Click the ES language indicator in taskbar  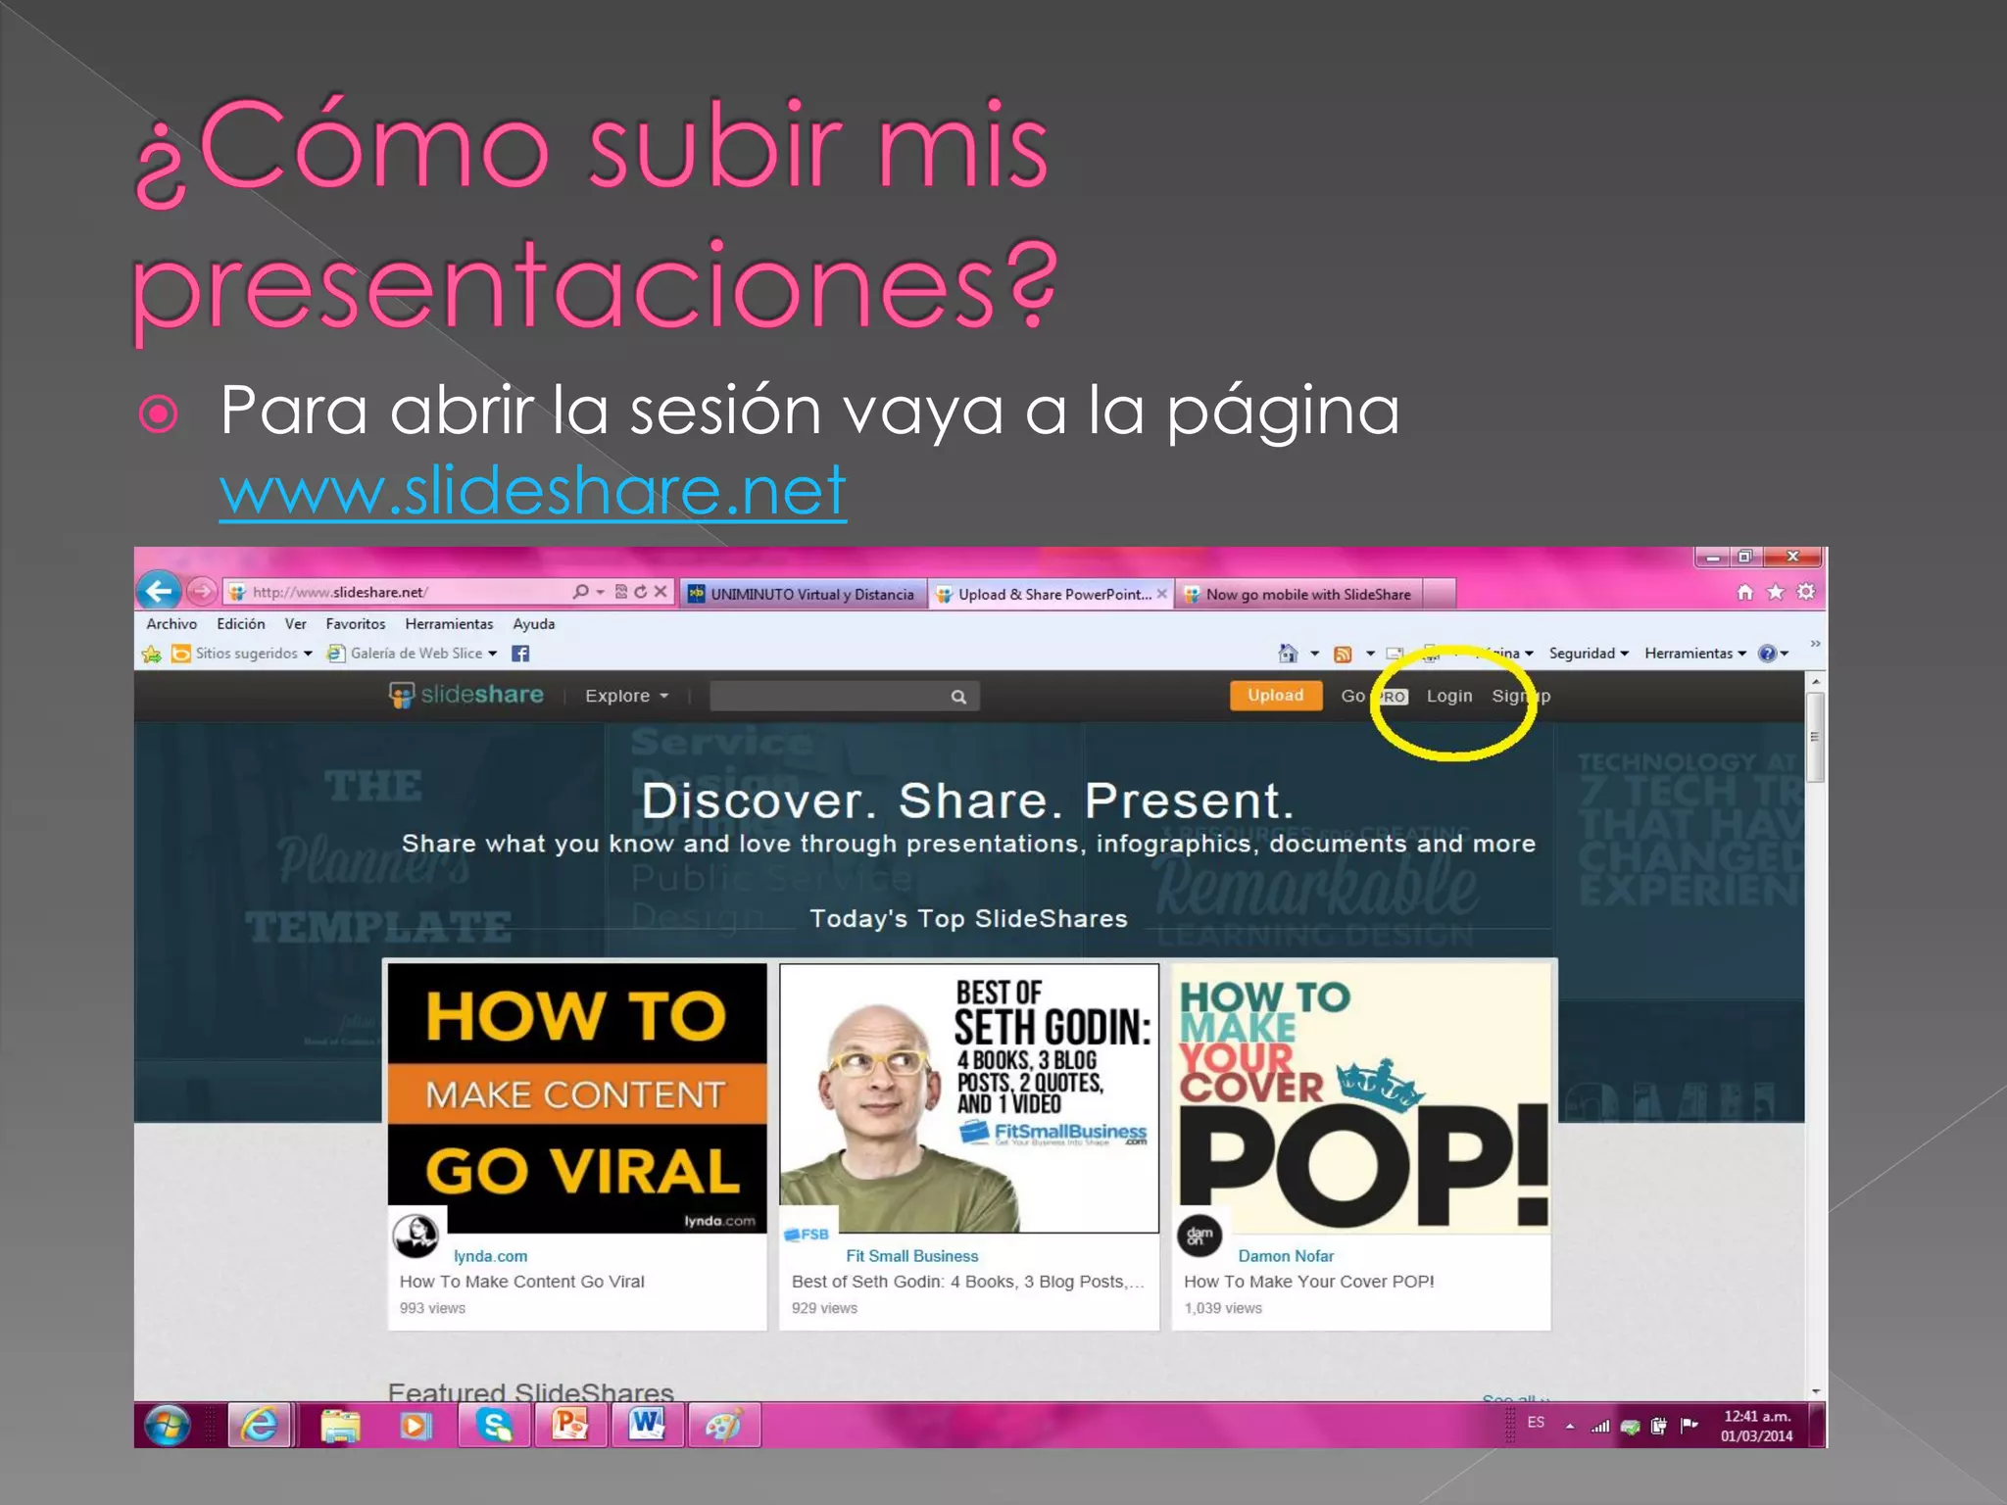point(1536,1422)
